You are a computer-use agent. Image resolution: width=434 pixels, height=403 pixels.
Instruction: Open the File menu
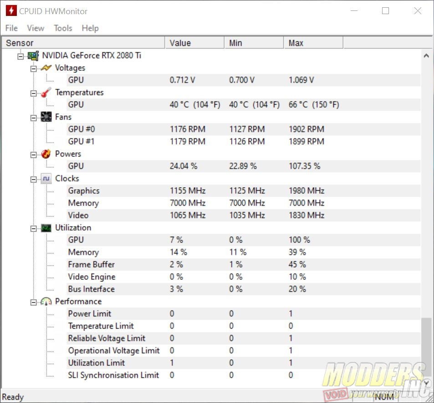point(11,28)
